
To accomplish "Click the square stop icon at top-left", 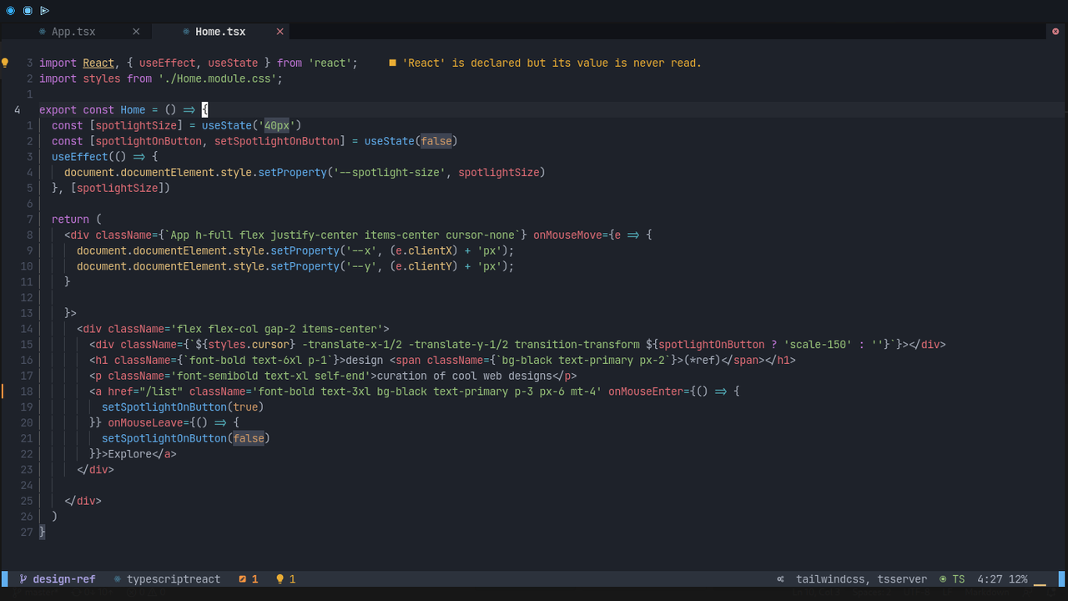I will 28,11.
